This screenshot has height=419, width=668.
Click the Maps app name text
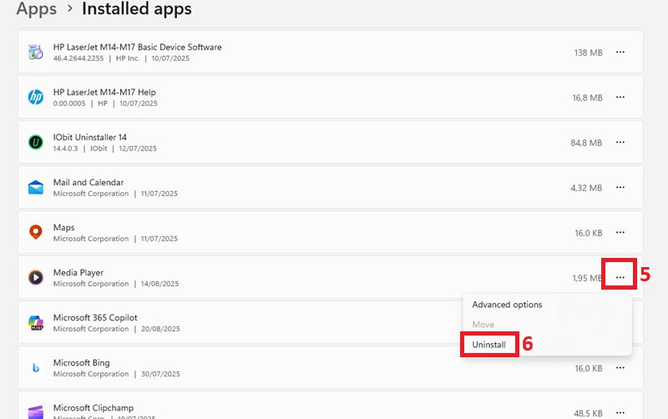point(64,227)
